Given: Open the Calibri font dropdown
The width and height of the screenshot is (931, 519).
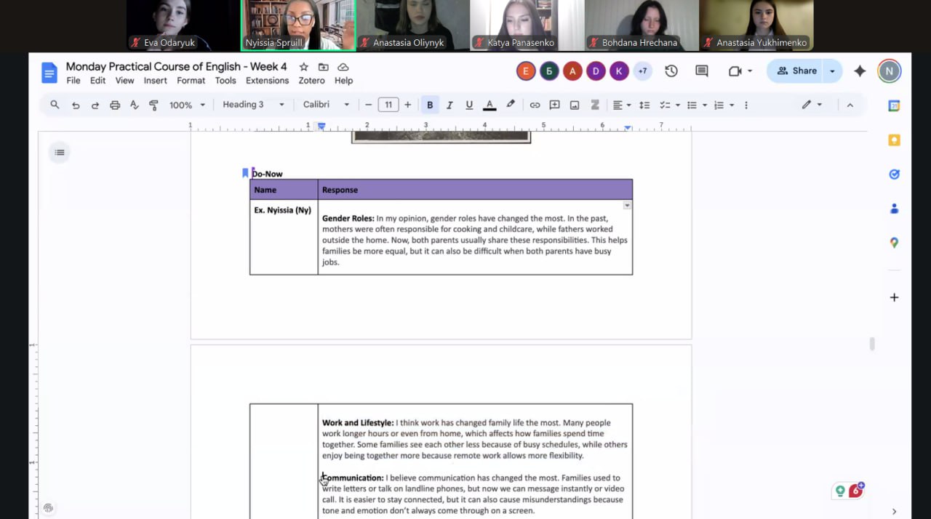Looking at the screenshot, I should click(326, 105).
